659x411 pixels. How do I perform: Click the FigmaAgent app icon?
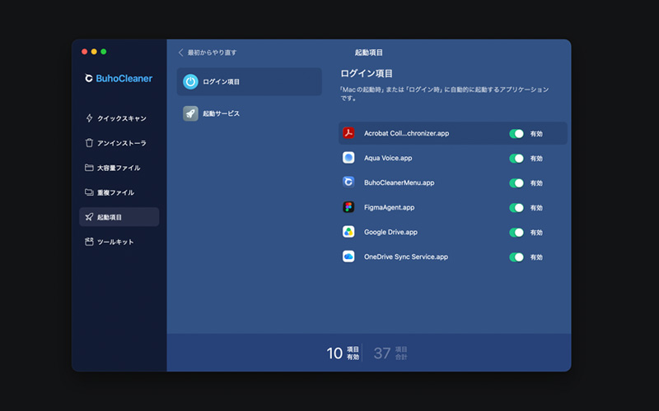(348, 207)
